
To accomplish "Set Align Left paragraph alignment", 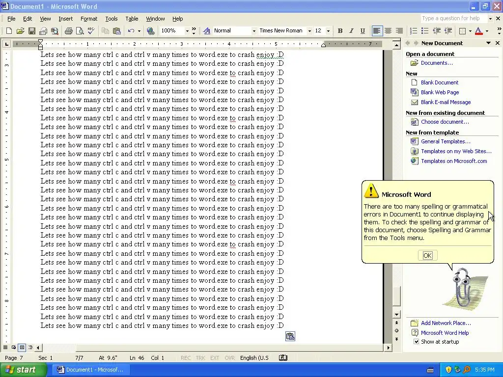I will [x=377, y=31].
